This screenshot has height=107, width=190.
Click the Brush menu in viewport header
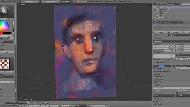(x=3, y=103)
